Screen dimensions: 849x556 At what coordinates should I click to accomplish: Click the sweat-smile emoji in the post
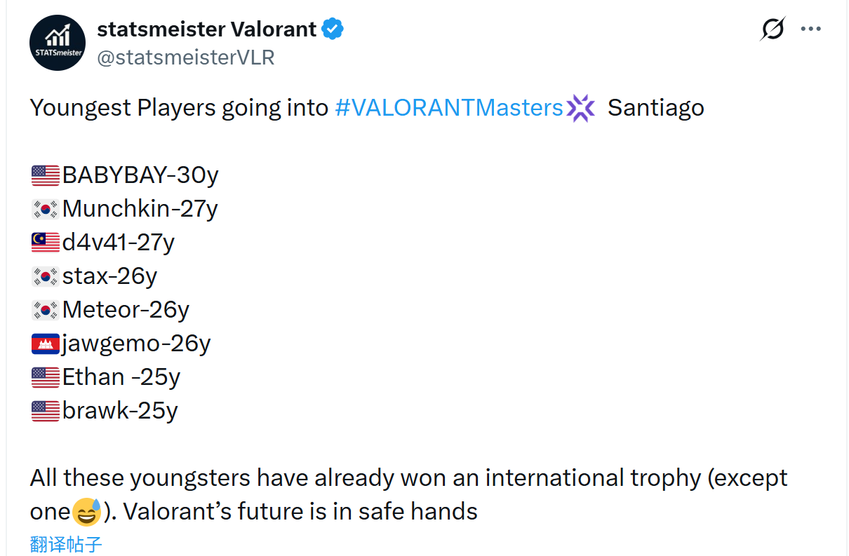click(87, 513)
